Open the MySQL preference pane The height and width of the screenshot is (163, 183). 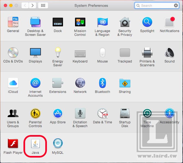pos(58,143)
